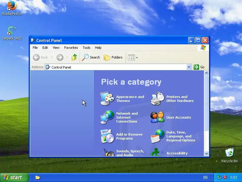Click the Appearance and Themes link
242x182 pixels.
(x=130, y=99)
